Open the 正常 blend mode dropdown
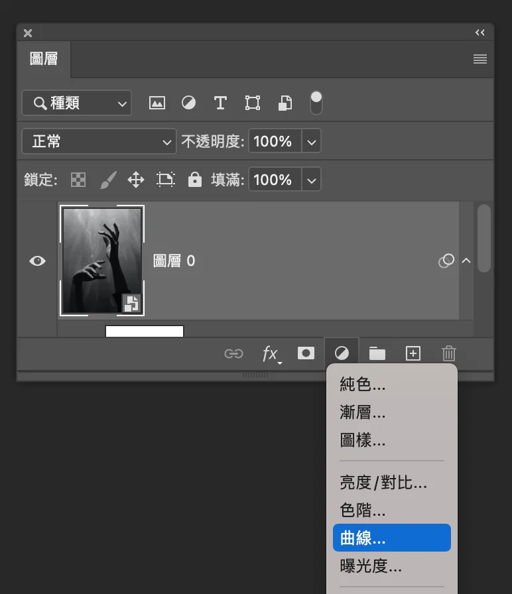Image resolution: width=512 pixels, height=594 pixels. coord(99,141)
